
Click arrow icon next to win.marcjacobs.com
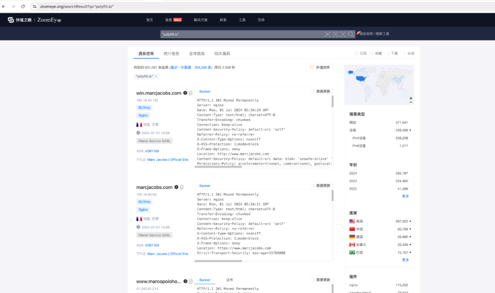(185, 93)
